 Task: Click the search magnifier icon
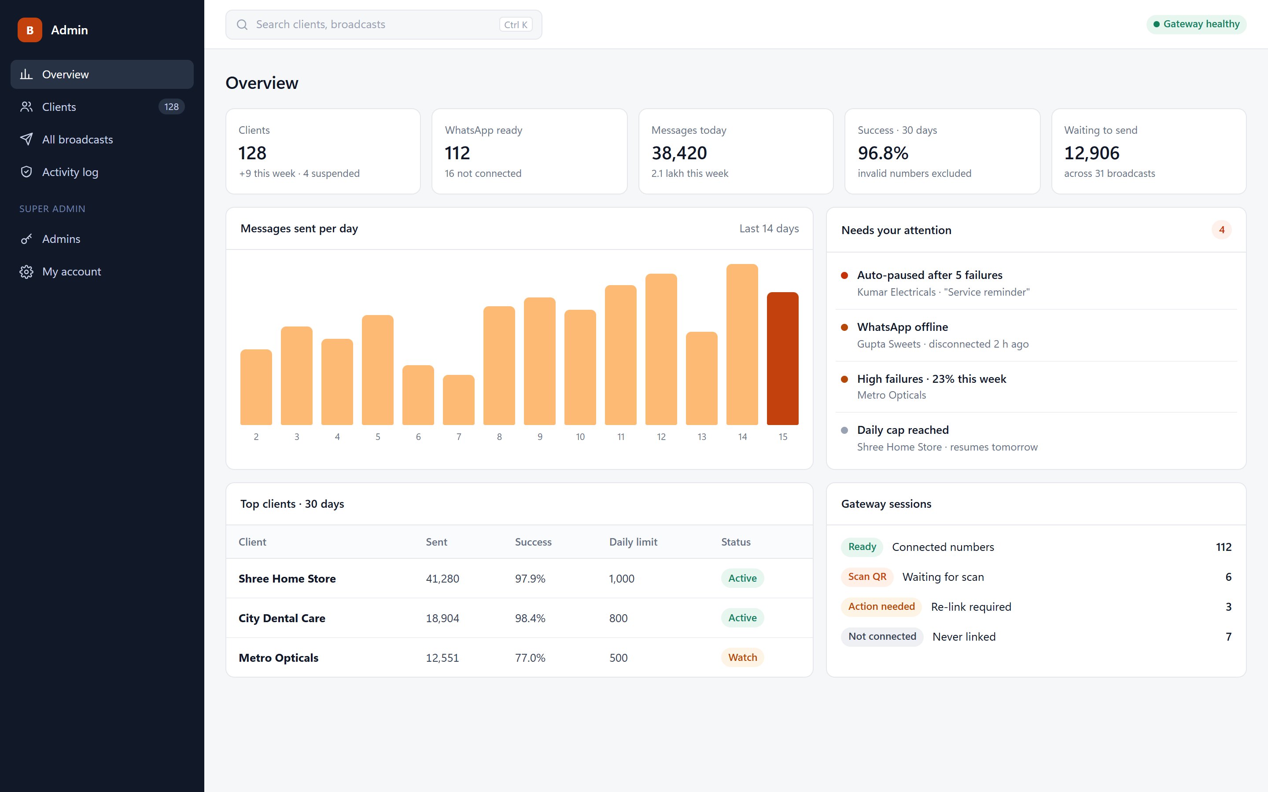(242, 25)
